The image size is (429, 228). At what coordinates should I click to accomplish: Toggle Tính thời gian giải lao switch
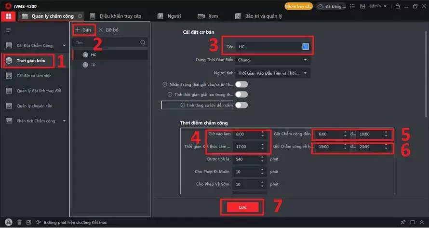click(241, 94)
